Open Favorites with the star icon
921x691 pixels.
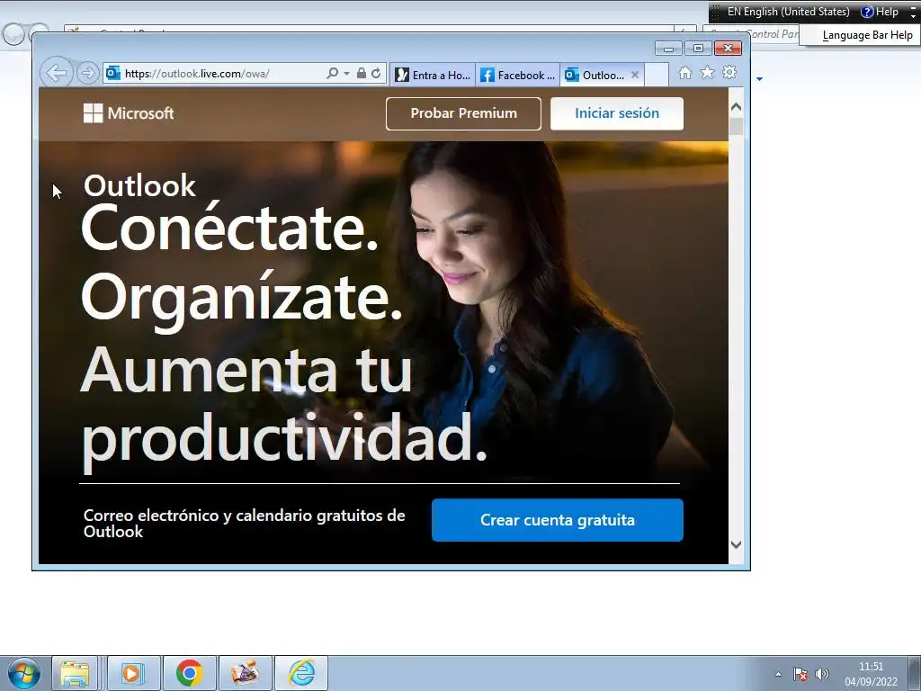coord(707,72)
